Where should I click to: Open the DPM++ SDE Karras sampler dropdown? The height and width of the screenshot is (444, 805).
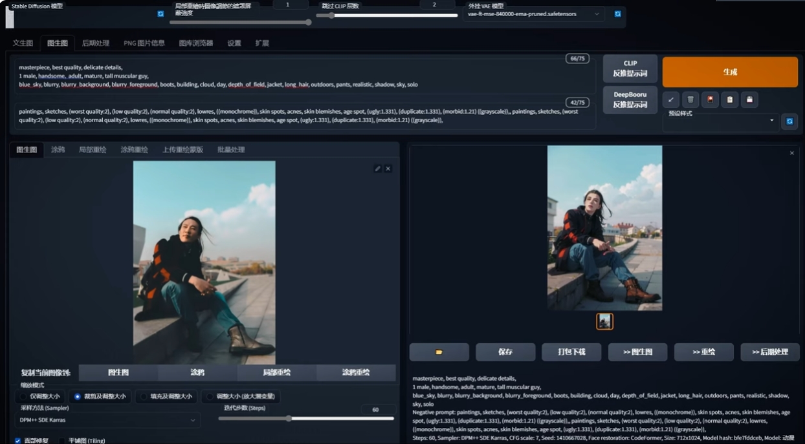coord(107,420)
